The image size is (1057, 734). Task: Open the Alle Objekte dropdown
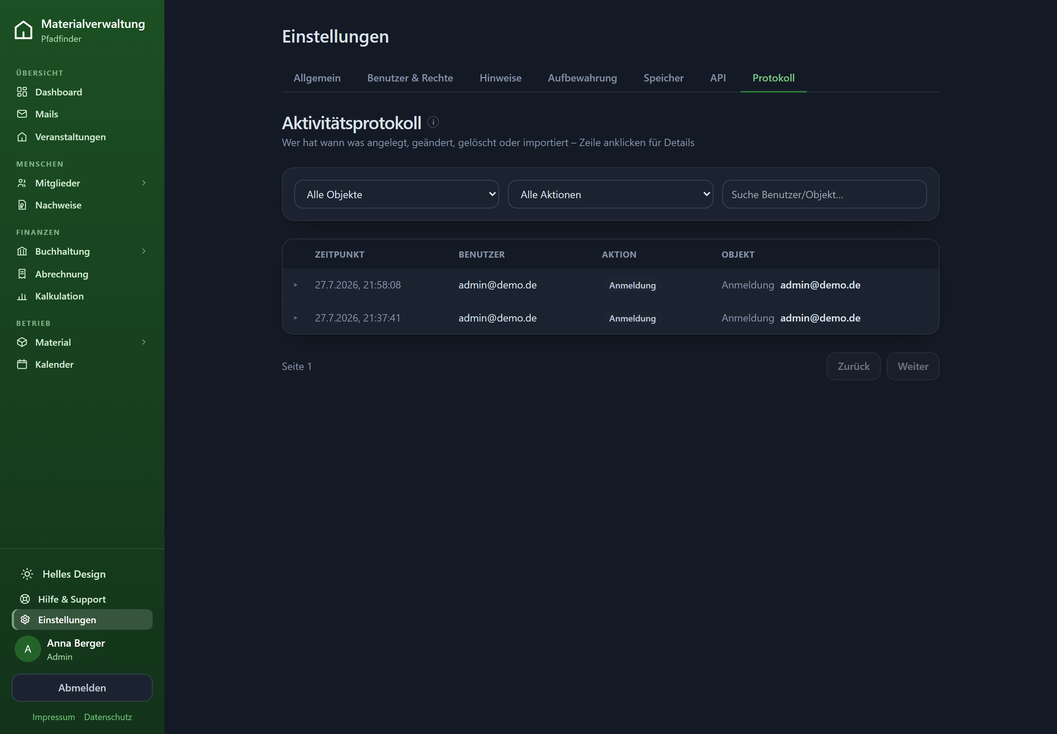point(396,194)
